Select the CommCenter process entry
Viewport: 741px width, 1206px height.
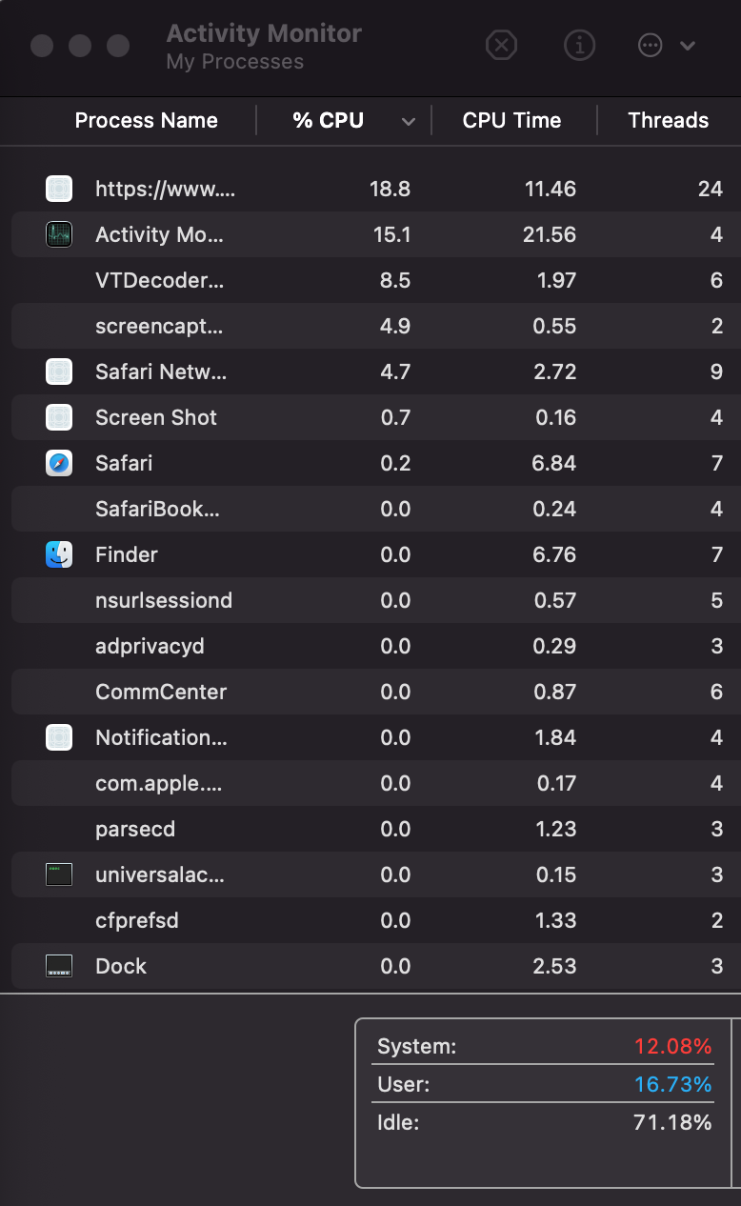(x=163, y=692)
